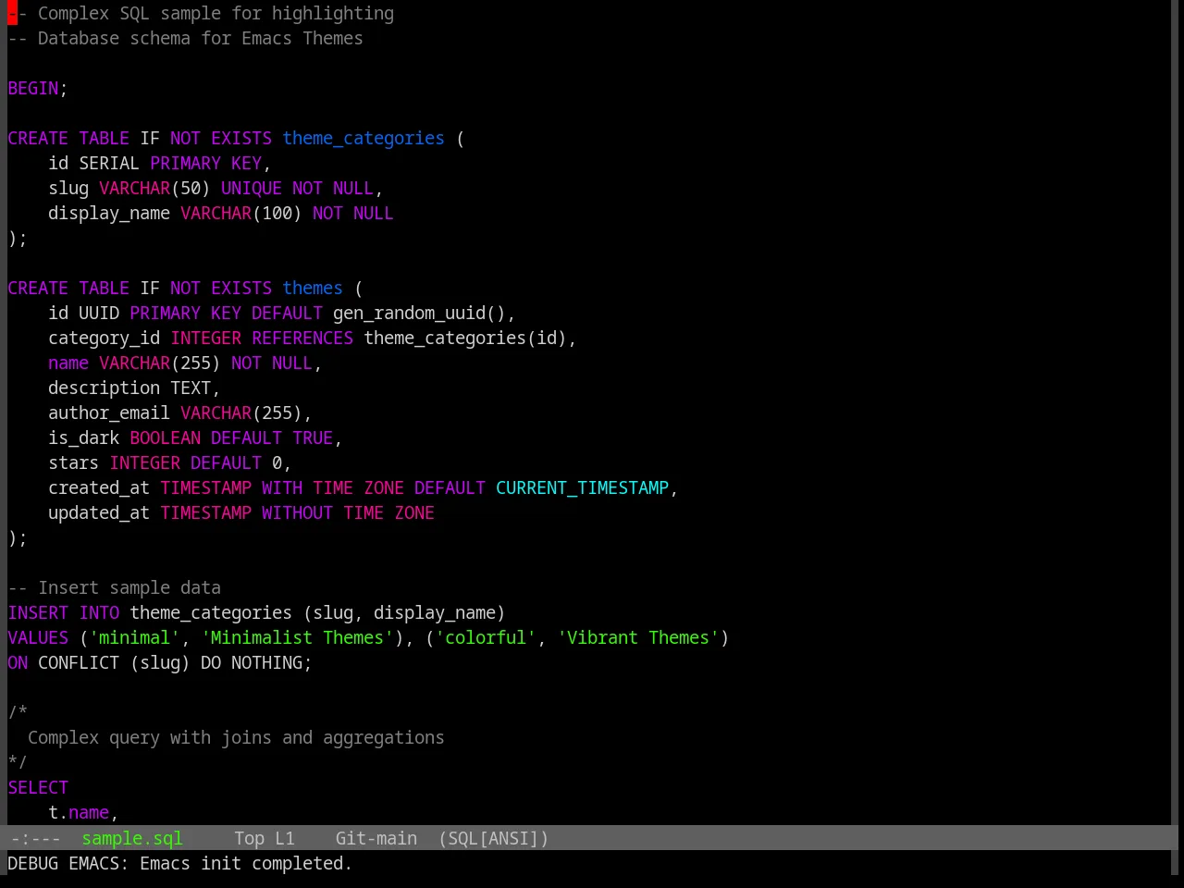Click the sample.sql buffer name in mode line

tap(132, 838)
